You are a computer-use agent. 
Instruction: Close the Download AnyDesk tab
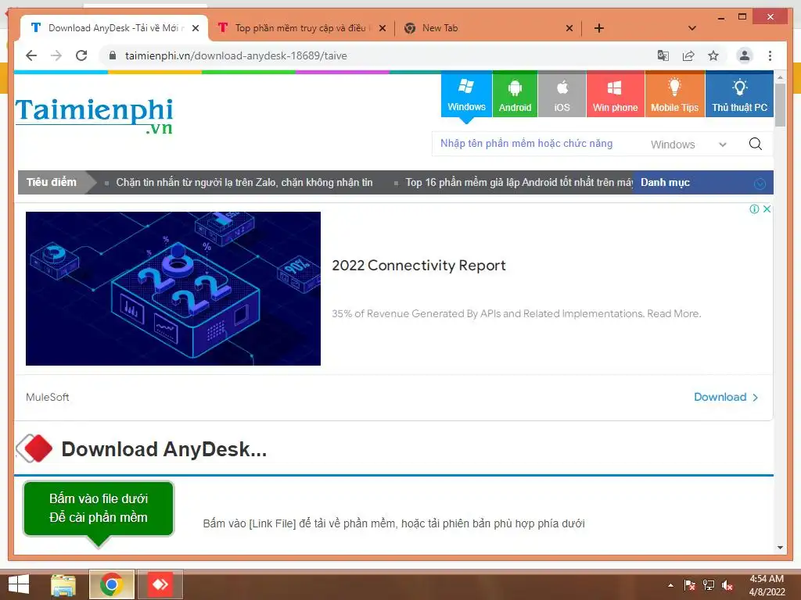pyautogui.click(x=195, y=28)
